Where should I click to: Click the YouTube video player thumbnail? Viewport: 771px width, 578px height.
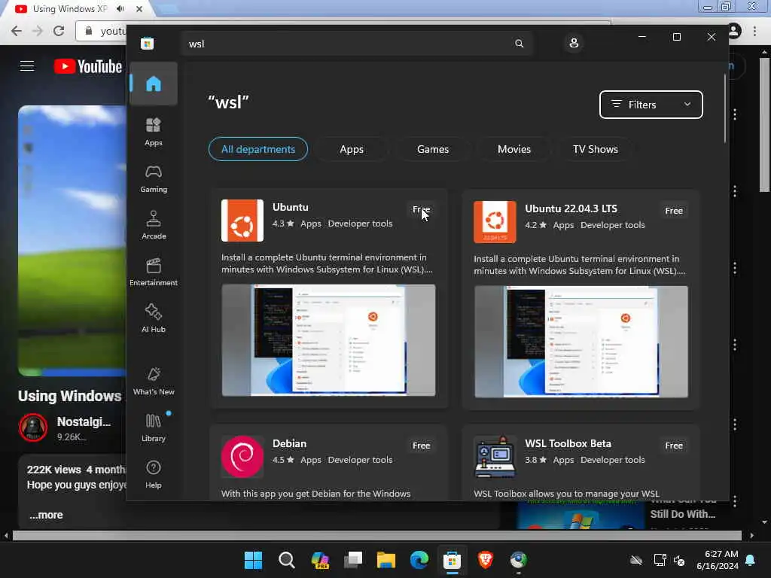click(72, 241)
